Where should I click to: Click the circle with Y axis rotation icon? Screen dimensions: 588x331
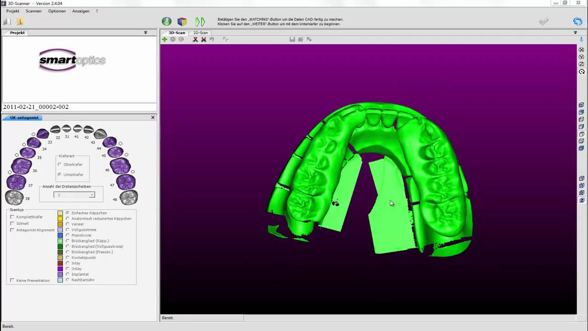pos(581,57)
